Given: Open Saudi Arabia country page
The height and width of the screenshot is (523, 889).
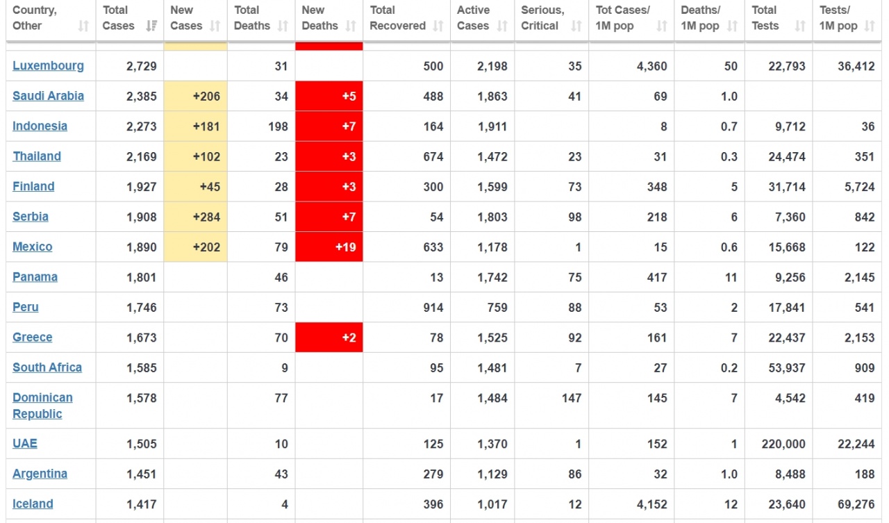Looking at the screenshot, I should tap(48, 96).
